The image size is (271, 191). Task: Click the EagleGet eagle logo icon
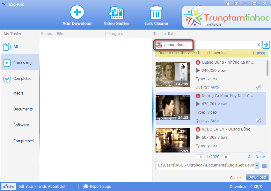click(4, 4)
